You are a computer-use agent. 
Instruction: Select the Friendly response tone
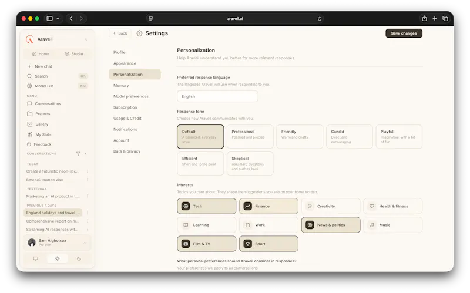300,137
